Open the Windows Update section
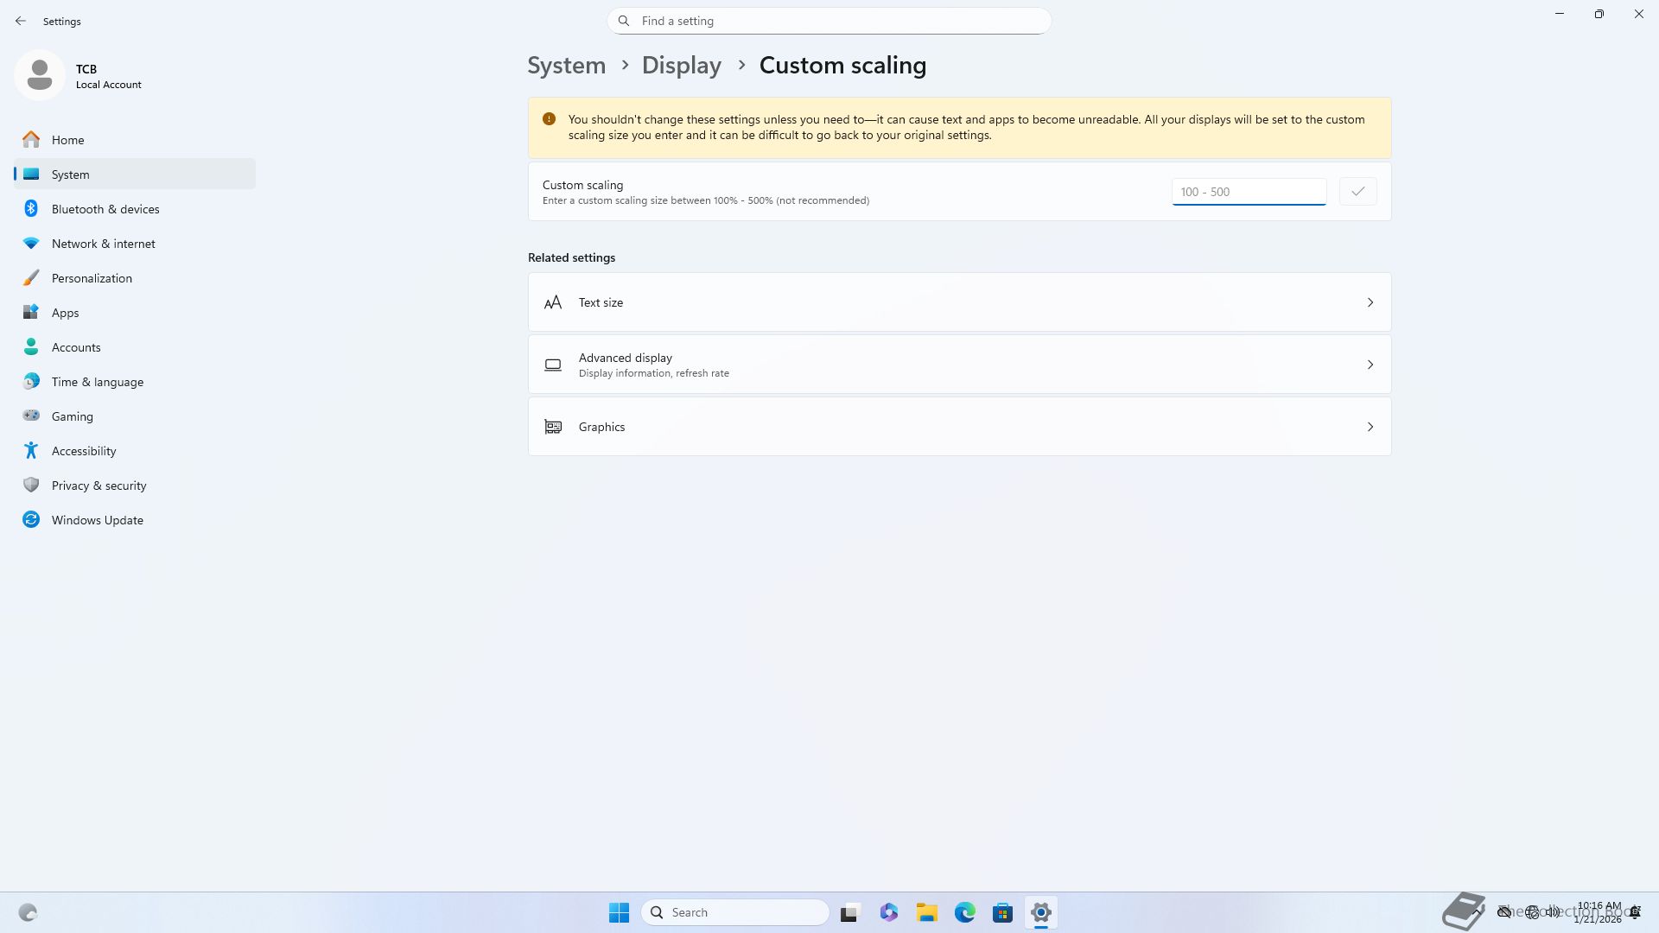1659x933 pixels. [x=97, y=520]
